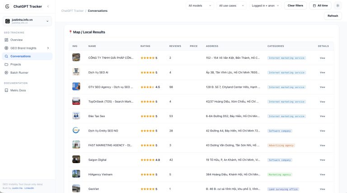Toggle light/dark theme sun icon

point(338,5)
